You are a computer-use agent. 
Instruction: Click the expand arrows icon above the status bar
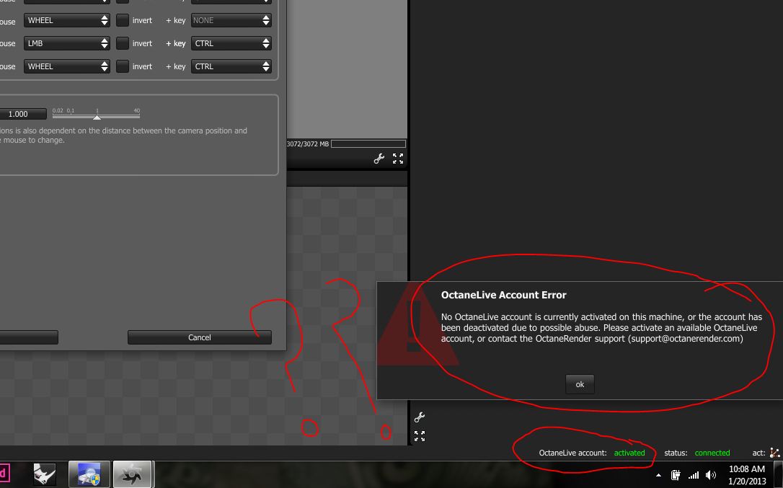pyautogui.click(x=420, y=436)
